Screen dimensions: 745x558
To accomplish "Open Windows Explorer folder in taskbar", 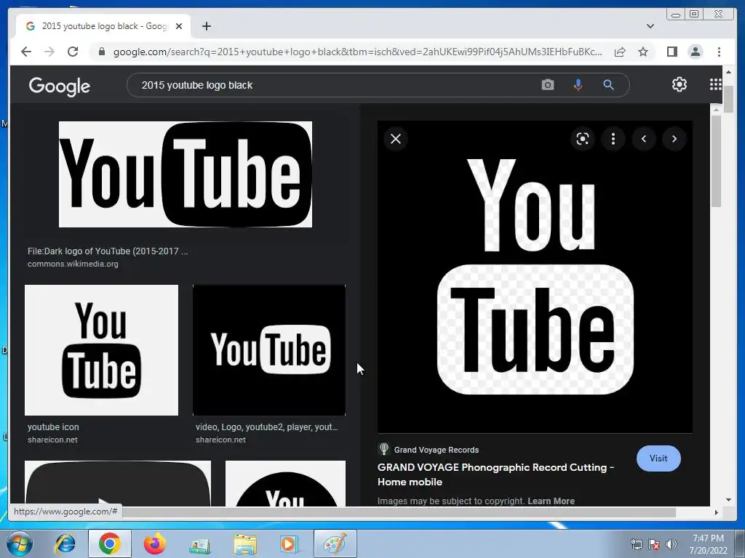I will coord(244,543).
